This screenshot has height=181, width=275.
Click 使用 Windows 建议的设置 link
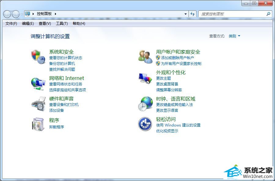(178, 125)
